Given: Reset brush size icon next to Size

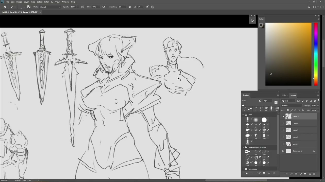Looking at the screenshot, I should [260, 101].
